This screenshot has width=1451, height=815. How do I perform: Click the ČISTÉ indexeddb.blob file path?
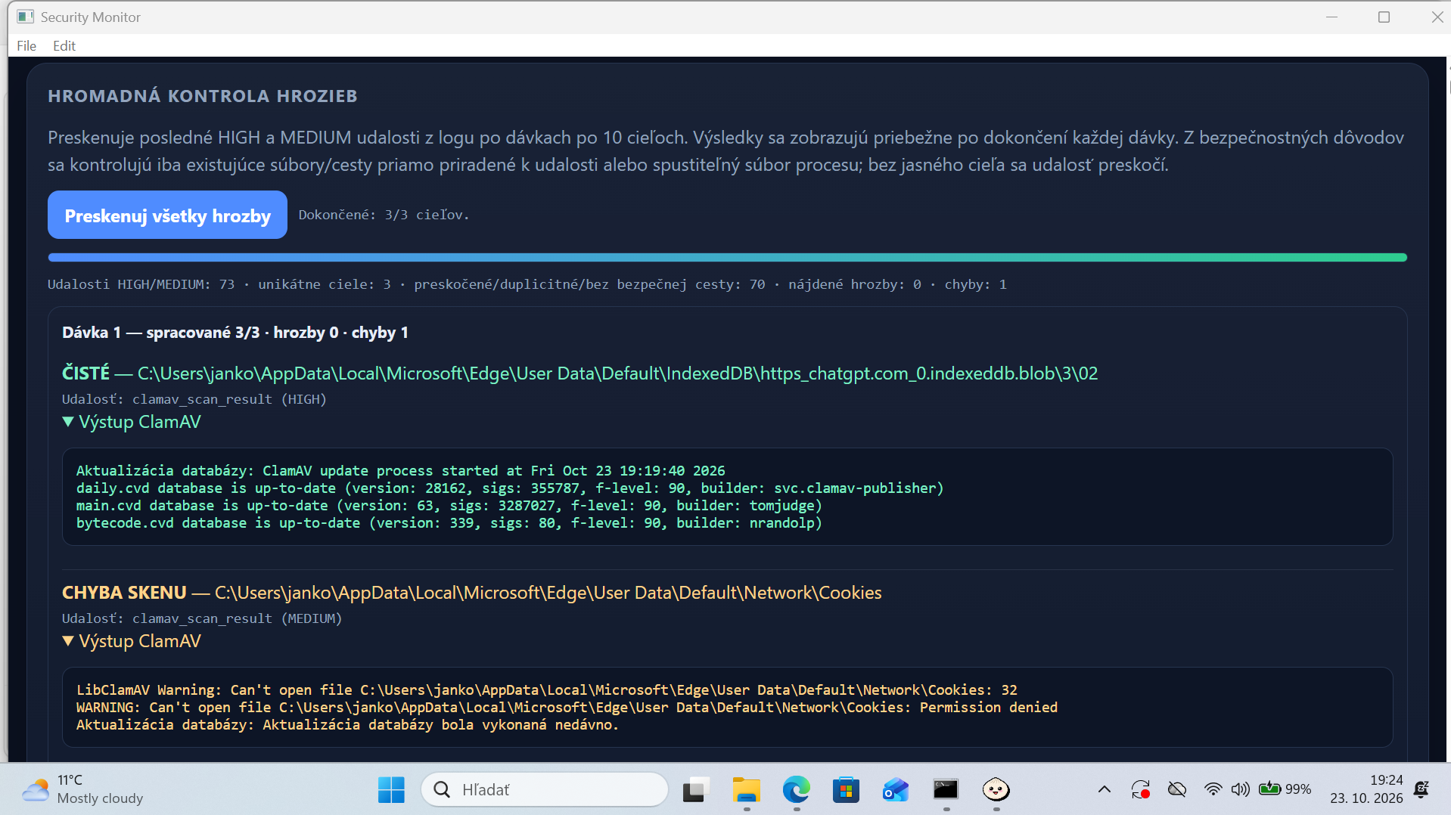617,373
